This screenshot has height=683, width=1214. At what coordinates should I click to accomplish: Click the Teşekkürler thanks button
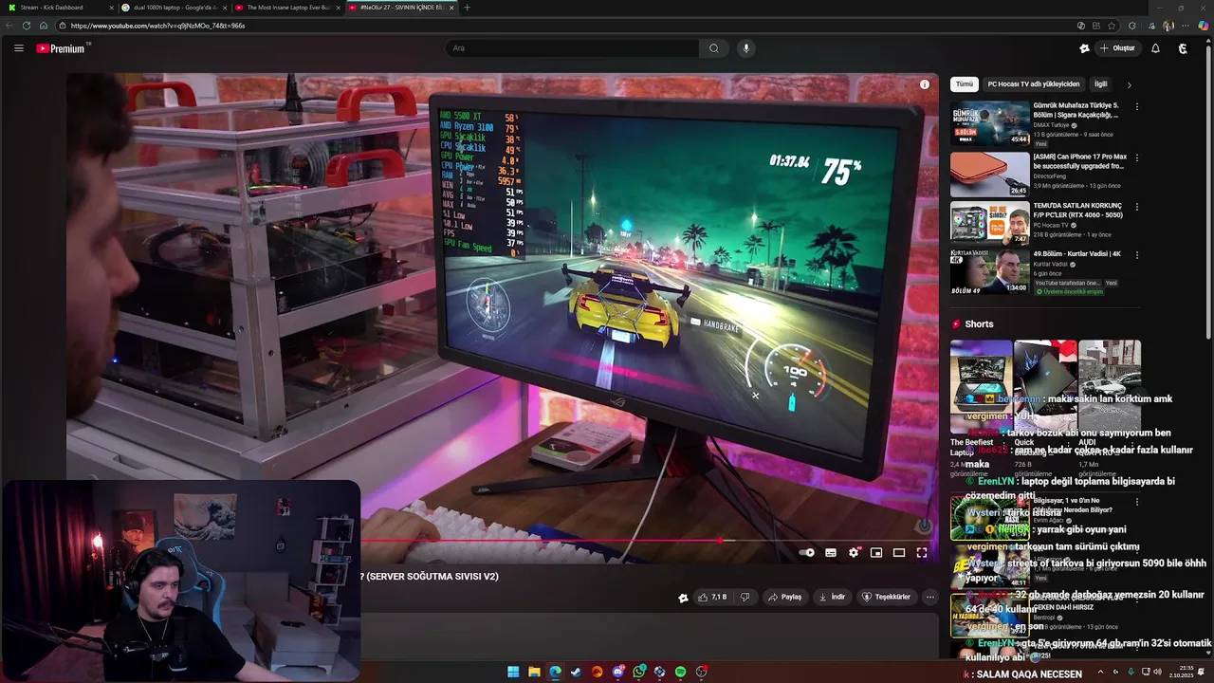point(886,597)
